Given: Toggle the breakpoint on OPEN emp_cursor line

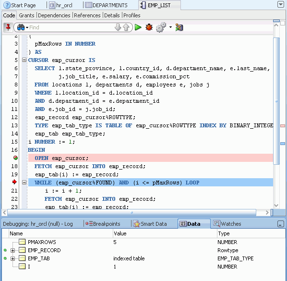Looking at the screenshot, I should click(15, 158).
